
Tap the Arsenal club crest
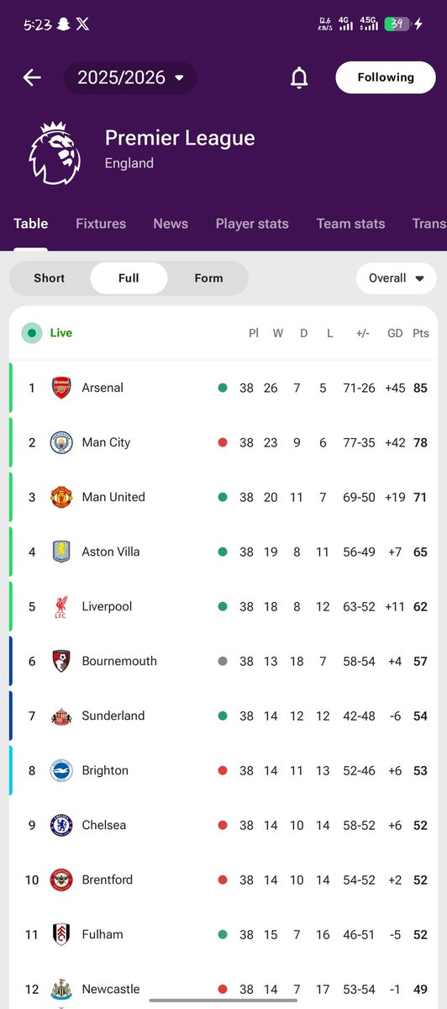pos(61,388)
